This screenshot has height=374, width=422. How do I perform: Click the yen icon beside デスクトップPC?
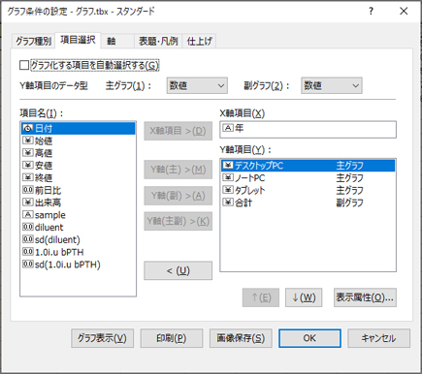[x=228, y=166]
